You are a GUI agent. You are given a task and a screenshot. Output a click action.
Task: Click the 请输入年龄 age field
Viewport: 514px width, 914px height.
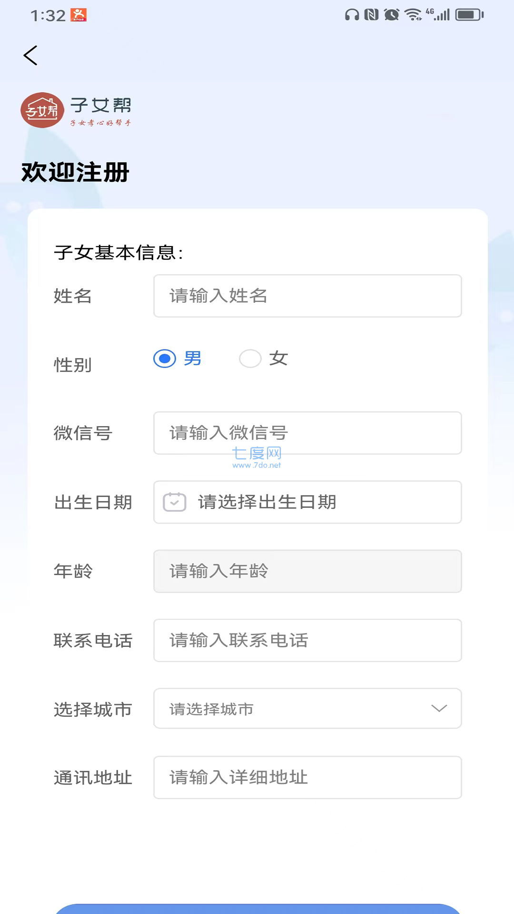coord(307,571)
